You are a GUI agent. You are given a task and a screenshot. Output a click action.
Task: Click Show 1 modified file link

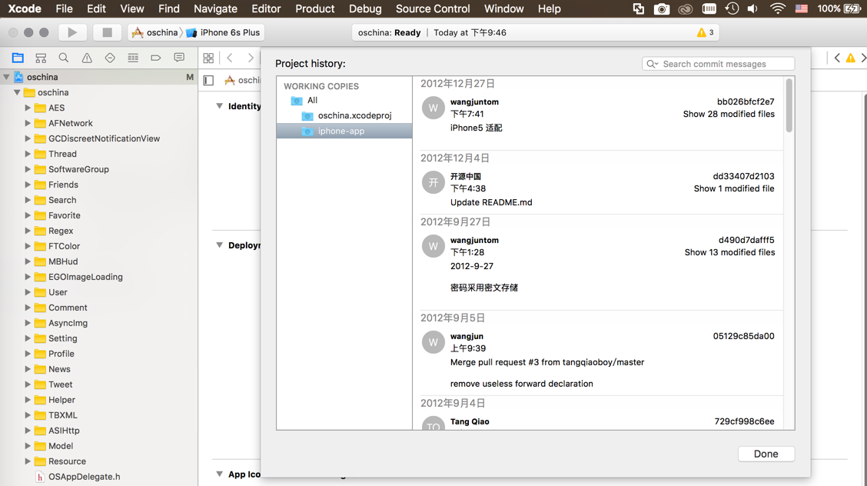(x=734, y=188)
